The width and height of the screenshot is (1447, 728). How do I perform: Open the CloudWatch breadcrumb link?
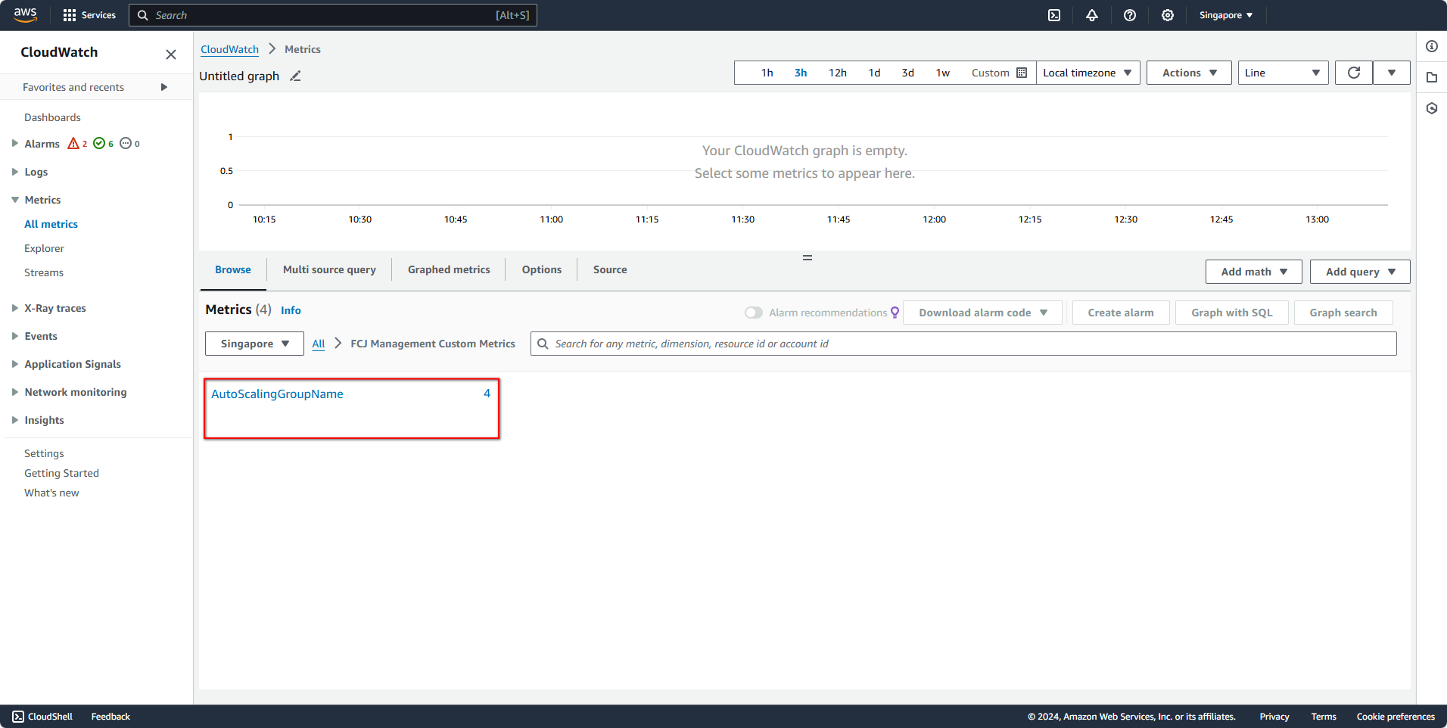(229, 48)
